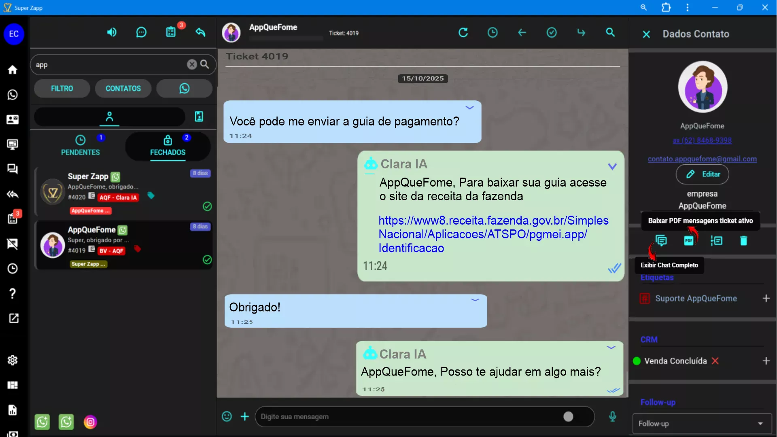Toggle the grey switch in message field
The image size is (777, 437).
[568, 417]
